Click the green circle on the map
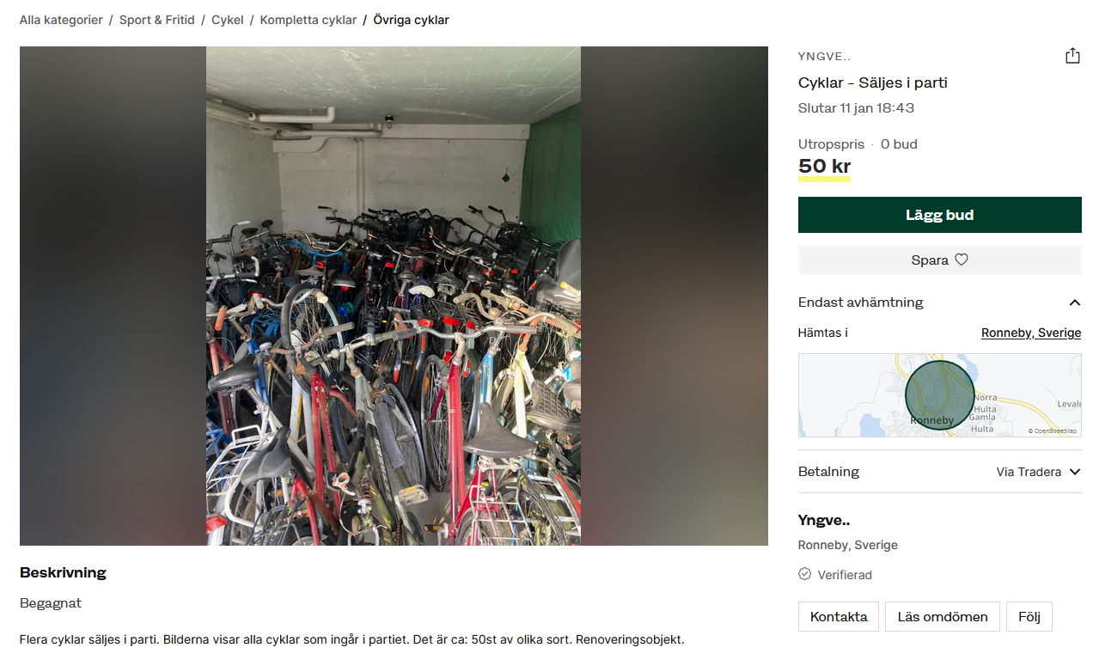This screenshot has width=1093, height=666. pyautogui.click(x=940, y=396)
